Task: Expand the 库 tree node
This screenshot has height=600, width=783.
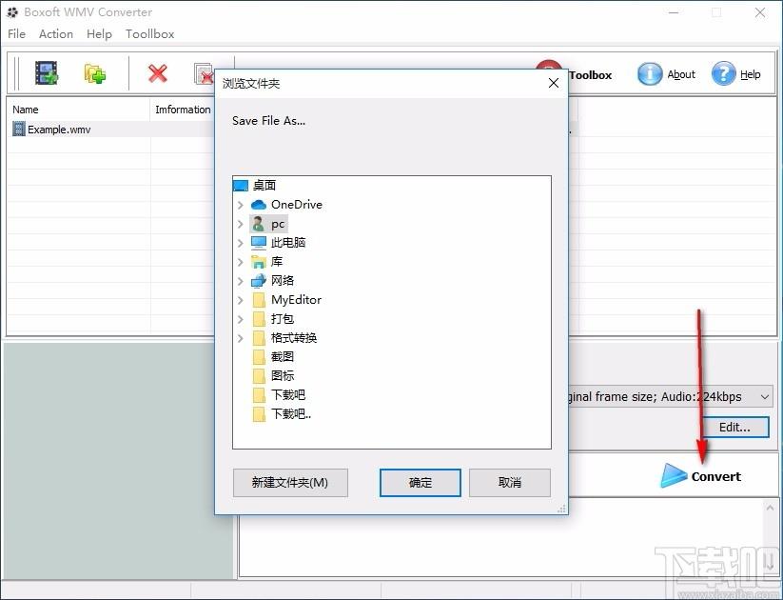Action: [x=240, y=262]
